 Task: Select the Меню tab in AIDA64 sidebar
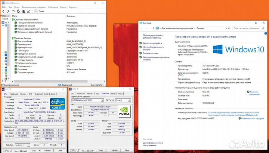[x=5, y=19]
